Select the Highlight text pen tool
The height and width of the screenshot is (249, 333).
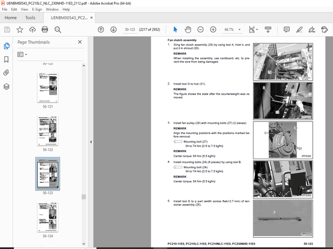pos(299,30)
